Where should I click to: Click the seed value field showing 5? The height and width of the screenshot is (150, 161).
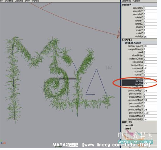(x=150, y=53)
